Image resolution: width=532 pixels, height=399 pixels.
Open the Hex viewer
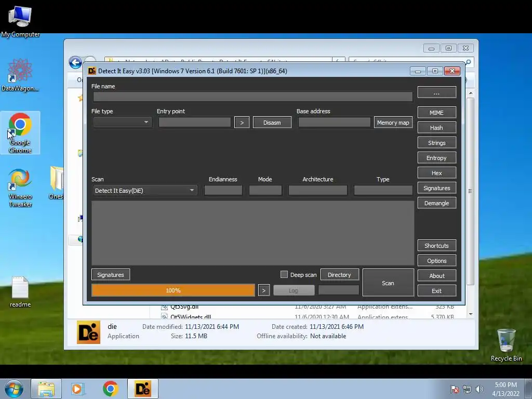436,172
